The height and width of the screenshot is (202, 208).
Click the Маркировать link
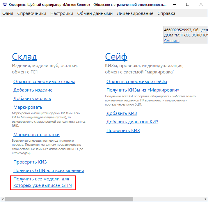coord(28,107)
